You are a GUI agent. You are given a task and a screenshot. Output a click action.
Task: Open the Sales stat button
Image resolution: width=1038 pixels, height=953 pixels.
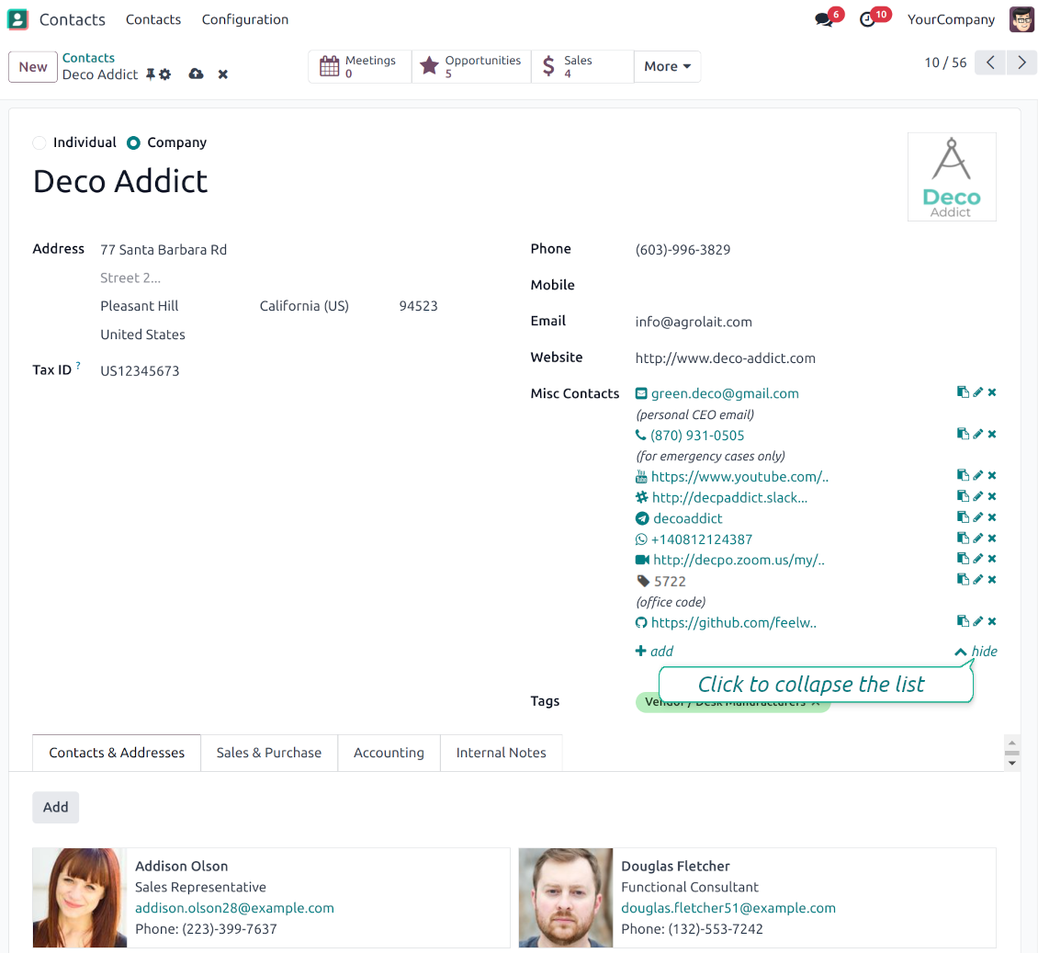point(582,66)
